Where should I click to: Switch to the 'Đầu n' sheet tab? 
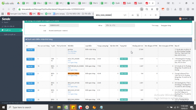[38, 3]
